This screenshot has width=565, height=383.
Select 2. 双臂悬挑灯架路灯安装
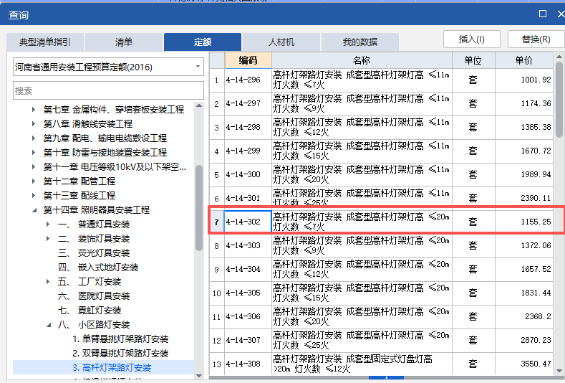[120, 353]
